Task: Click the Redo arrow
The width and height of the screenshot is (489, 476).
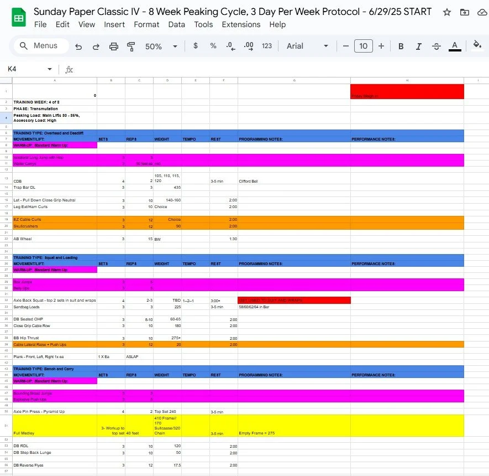Action: point(96,46)
